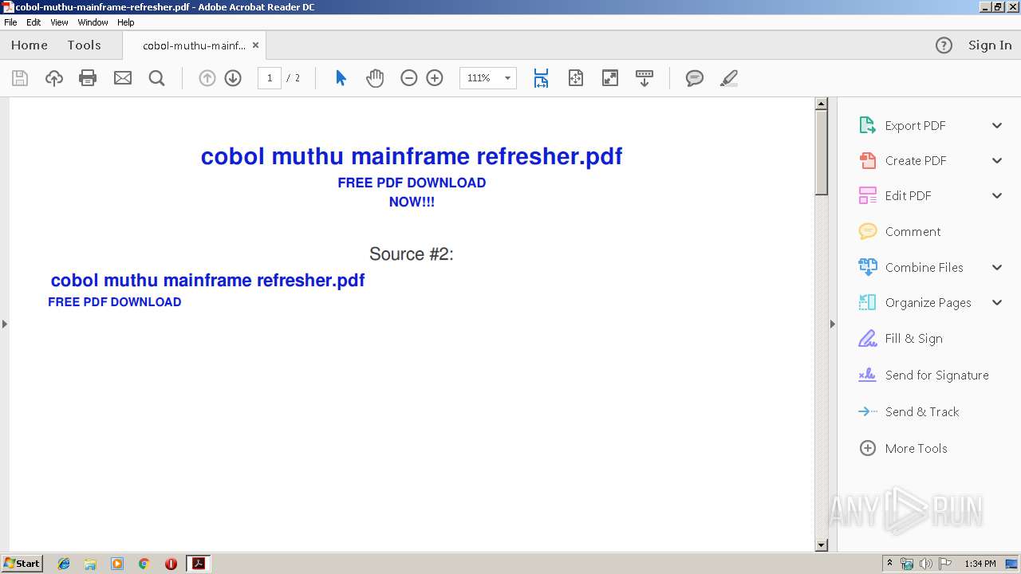Expand the Combine Files chevron
Image resolution: width=1021 pixels, height=574 pixels.
click(997, 267)
